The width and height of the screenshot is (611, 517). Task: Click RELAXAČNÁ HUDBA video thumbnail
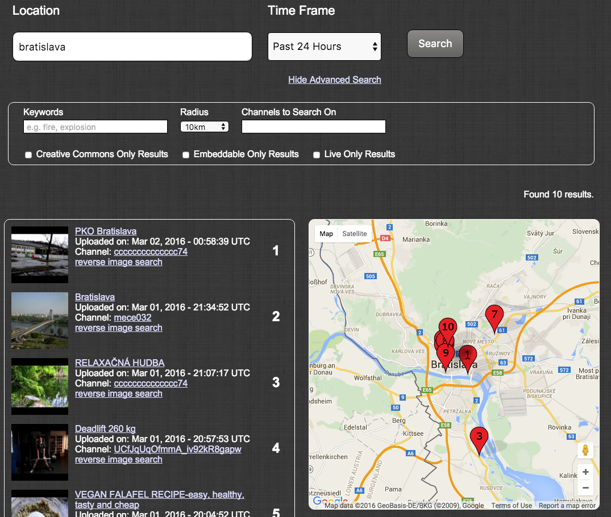(40, 386)
